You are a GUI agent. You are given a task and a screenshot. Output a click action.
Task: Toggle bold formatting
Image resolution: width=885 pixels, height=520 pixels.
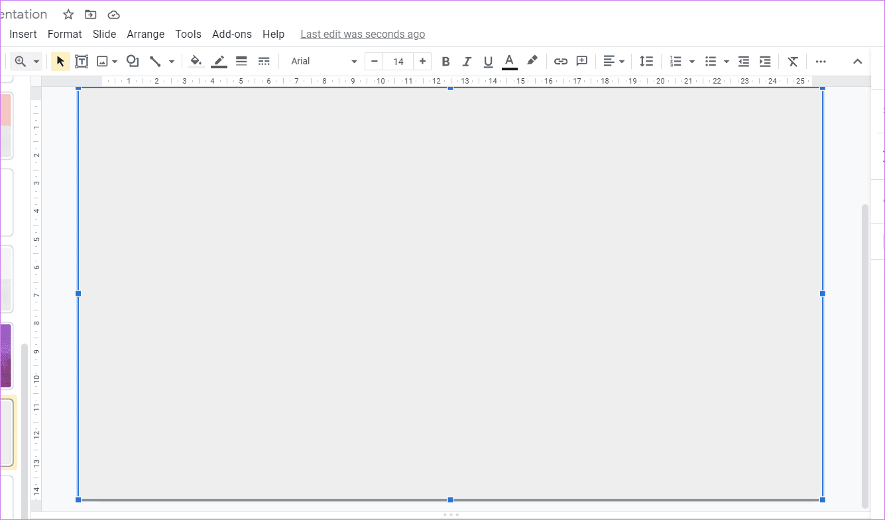point(445,62)
